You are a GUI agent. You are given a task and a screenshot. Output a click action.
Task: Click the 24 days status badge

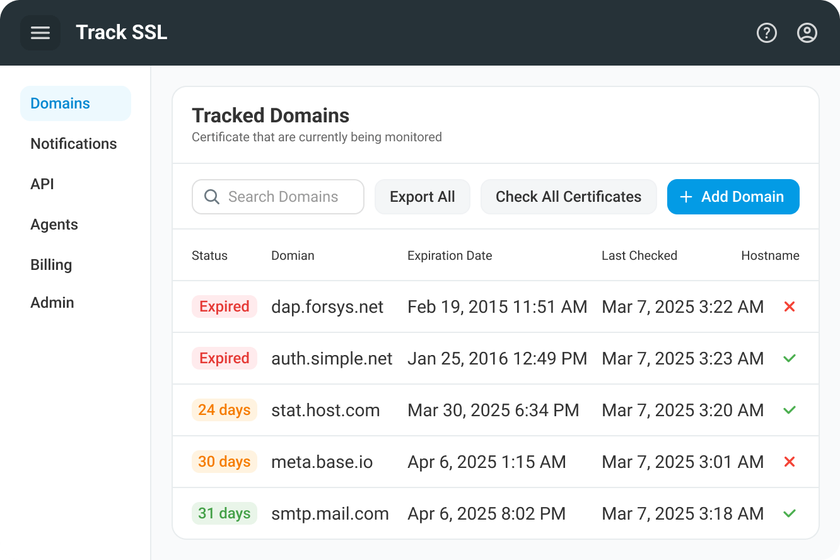(225, 410)
